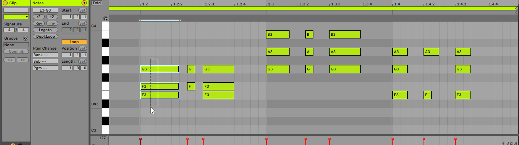Click the velocity marker at 1.4
Viewport: 519px width, 145px height.
pyautogui.click(x=393, y=138)
